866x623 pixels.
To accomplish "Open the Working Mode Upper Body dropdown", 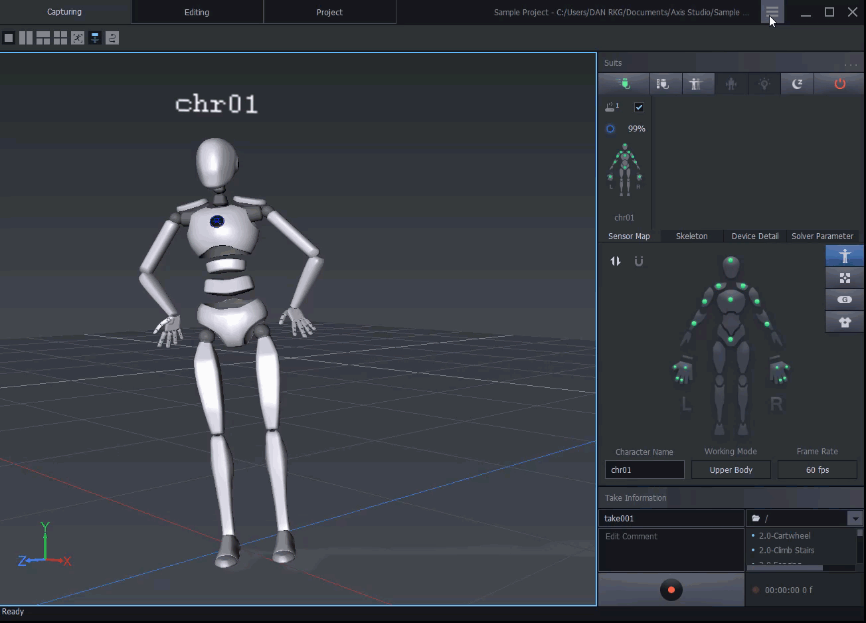I will tap(731, 470).
